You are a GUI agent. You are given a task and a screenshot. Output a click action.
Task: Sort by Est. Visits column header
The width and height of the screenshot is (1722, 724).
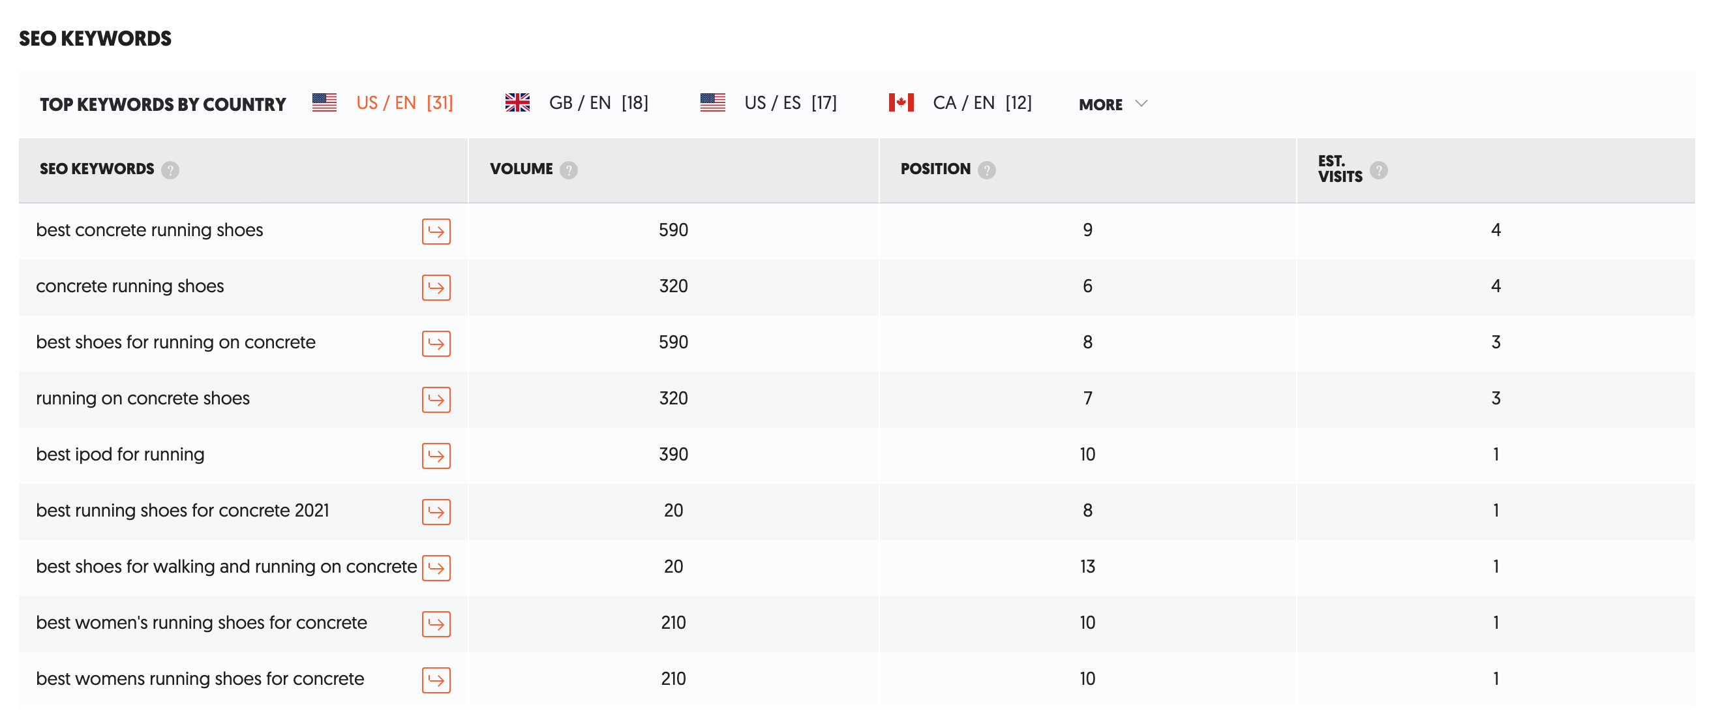pyautogui.click(x=1340, y=168)
